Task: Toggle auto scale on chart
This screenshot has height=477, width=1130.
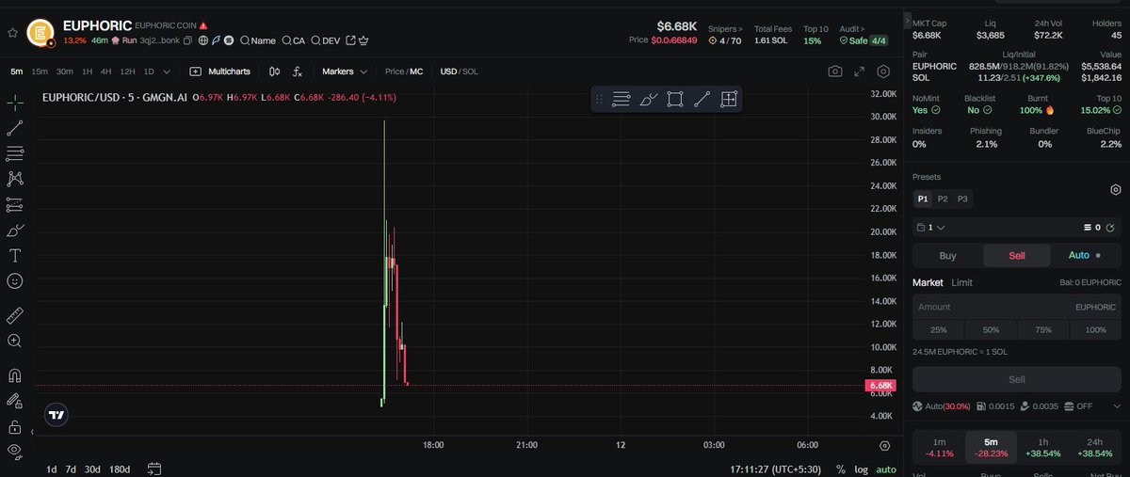Action: (x=886, y=469)
